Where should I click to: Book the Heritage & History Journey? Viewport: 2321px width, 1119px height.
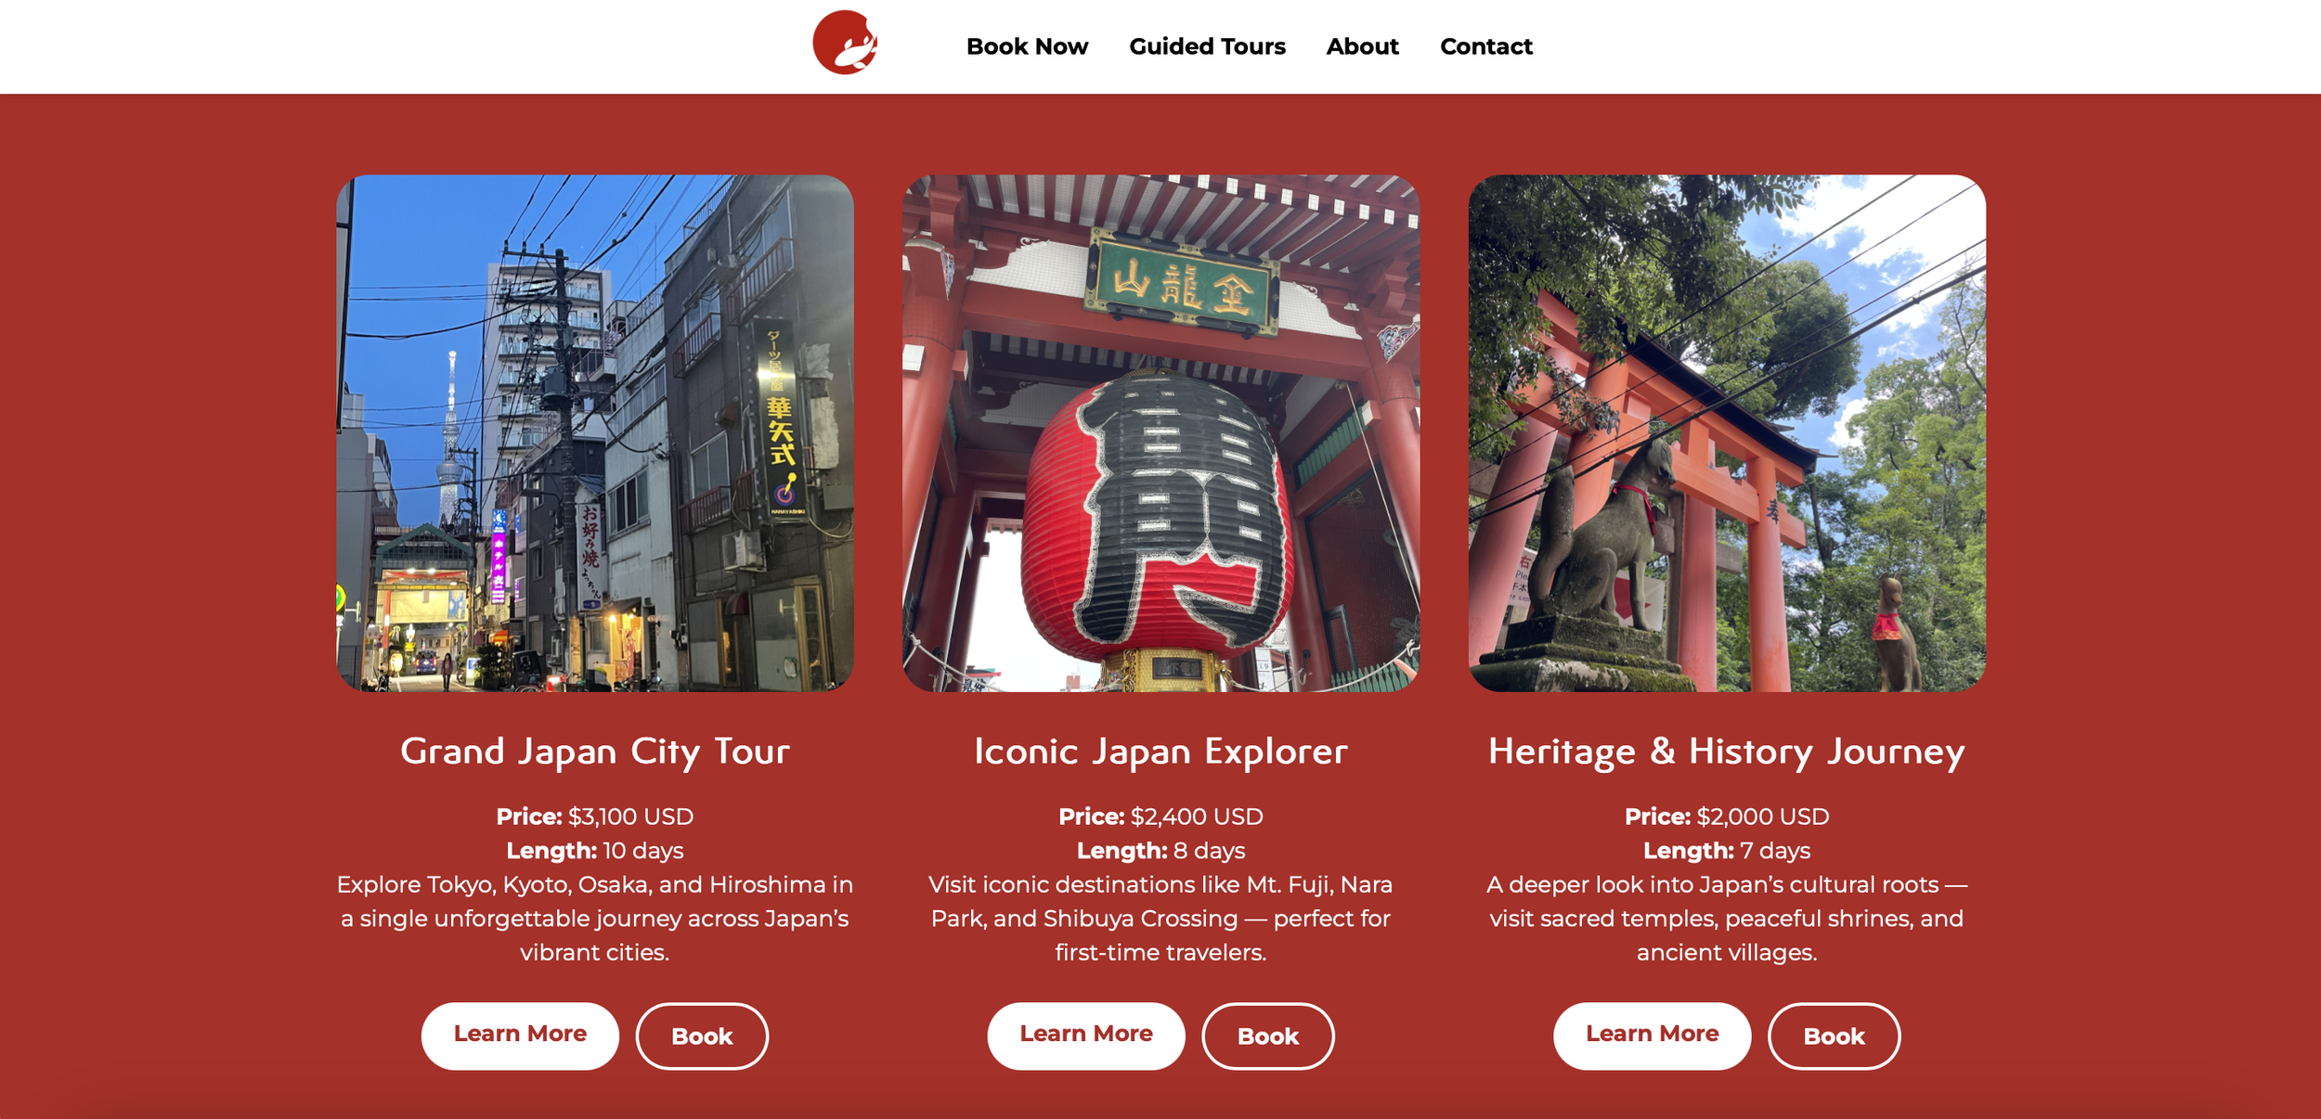coord(1835,1036)
